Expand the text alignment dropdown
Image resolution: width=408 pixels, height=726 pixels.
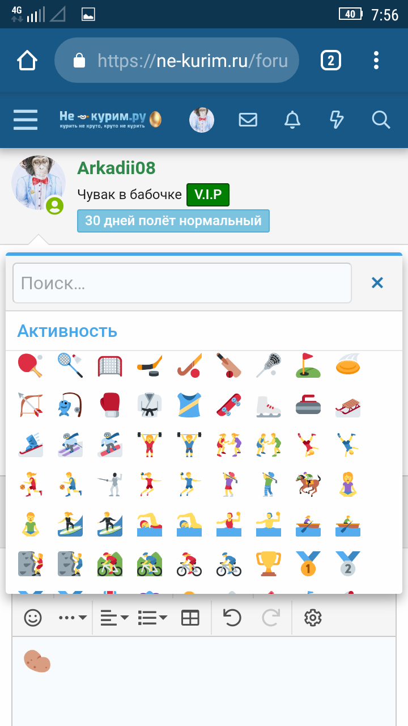(114, 617)
